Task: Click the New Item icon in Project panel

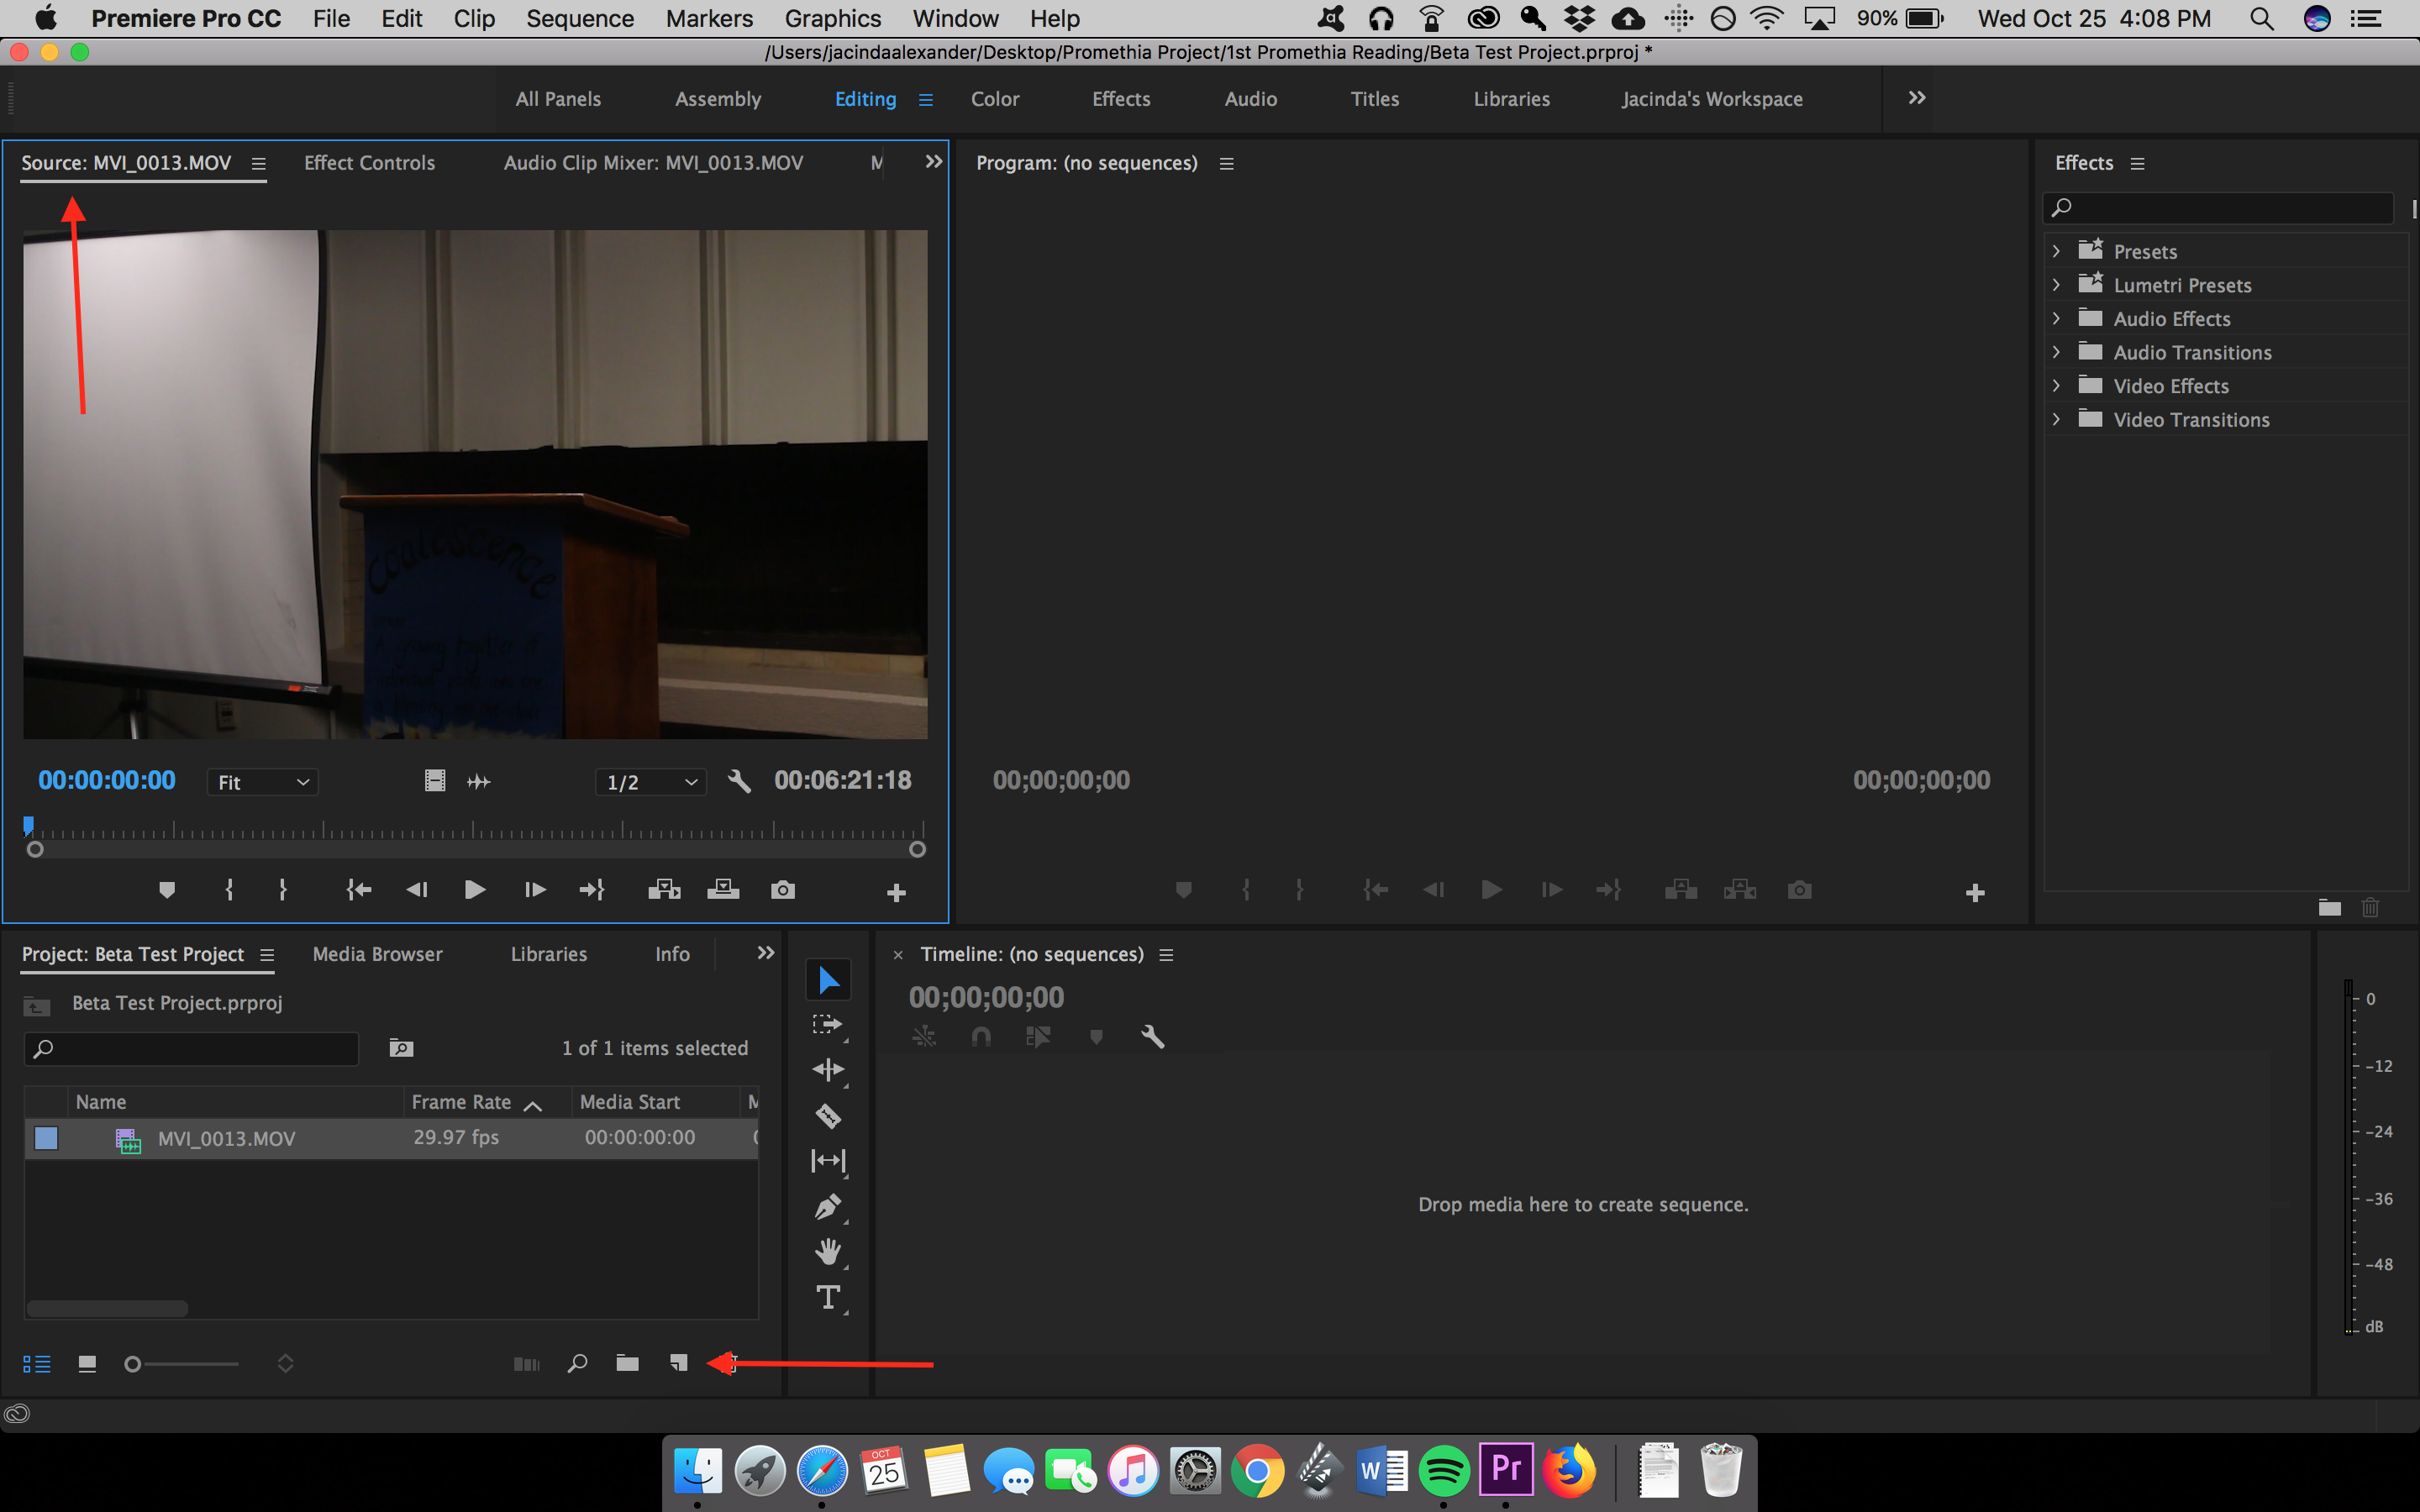Action: click(x=679, y=1363)
